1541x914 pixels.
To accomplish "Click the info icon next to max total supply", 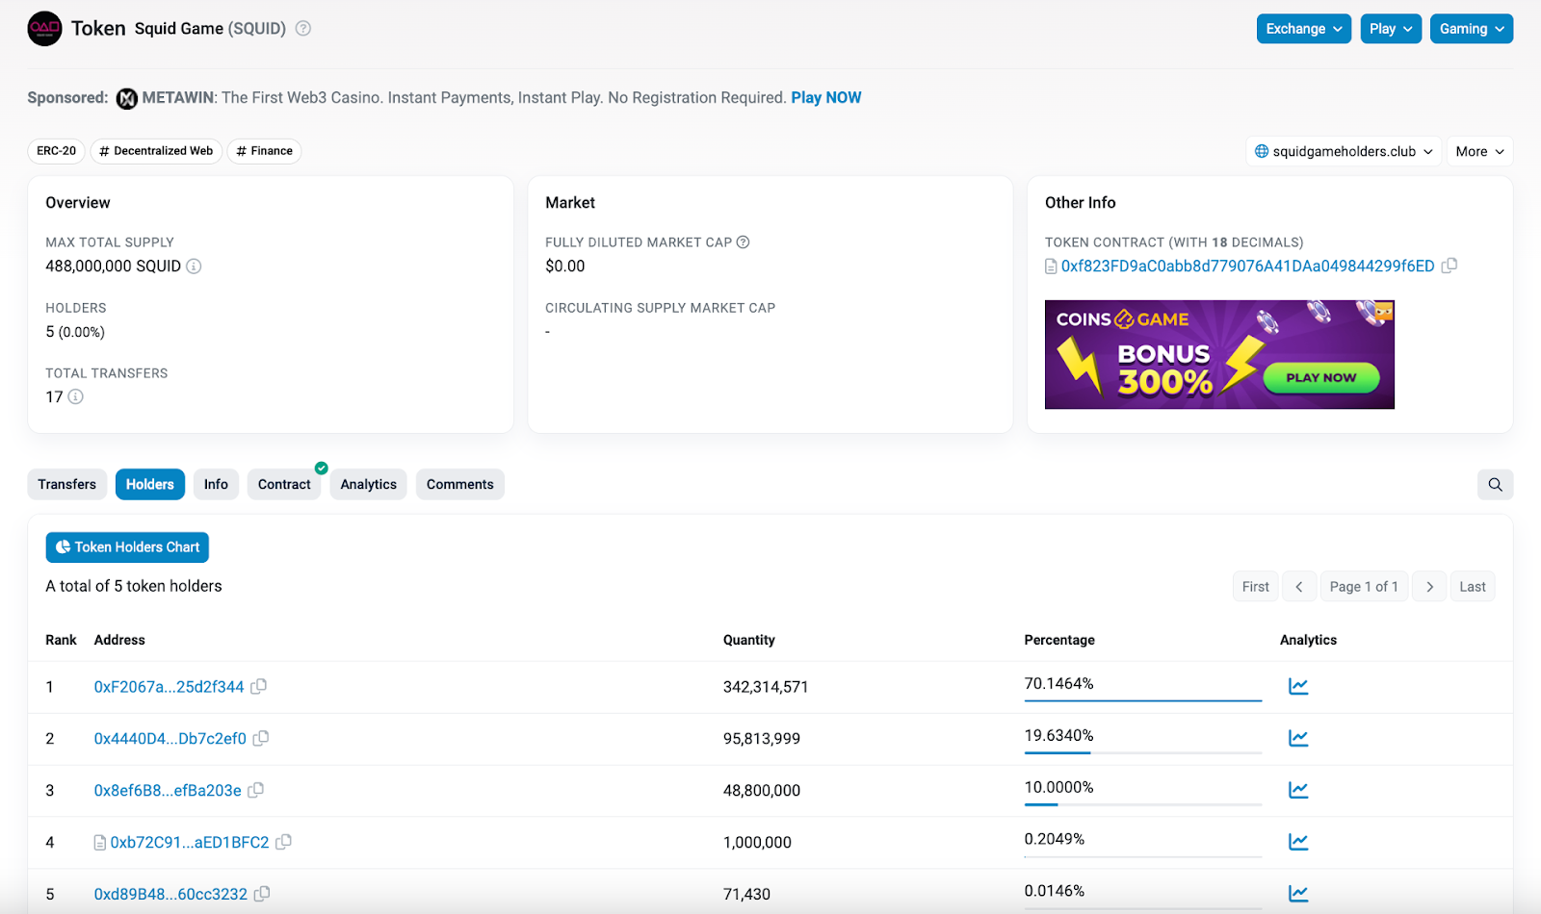I will pos(194,267).
